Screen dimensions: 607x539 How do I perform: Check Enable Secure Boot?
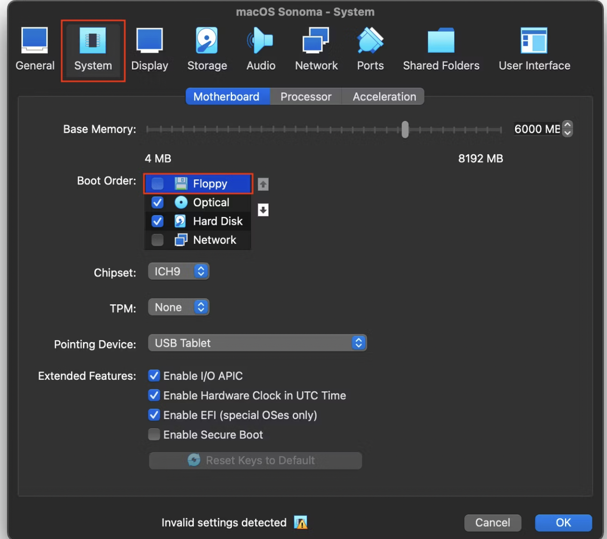(x=154, y=435)
